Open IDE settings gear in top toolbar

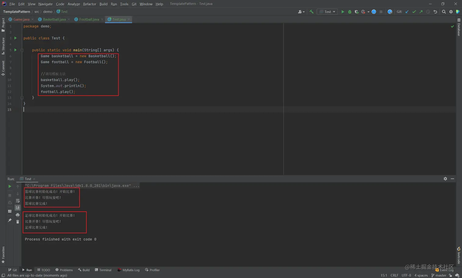pyautogui.click(x=451, y=12)
